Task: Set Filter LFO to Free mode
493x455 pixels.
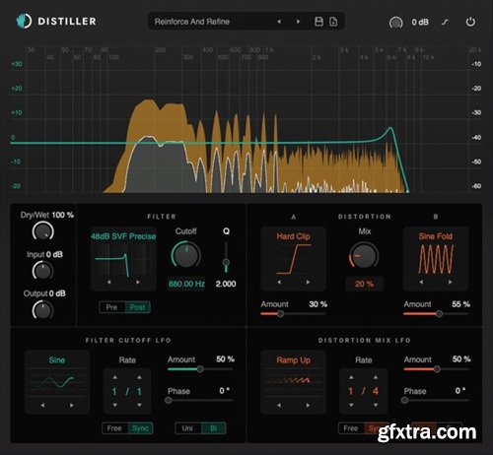Action: pyautogui.click(x=114, y=428)
